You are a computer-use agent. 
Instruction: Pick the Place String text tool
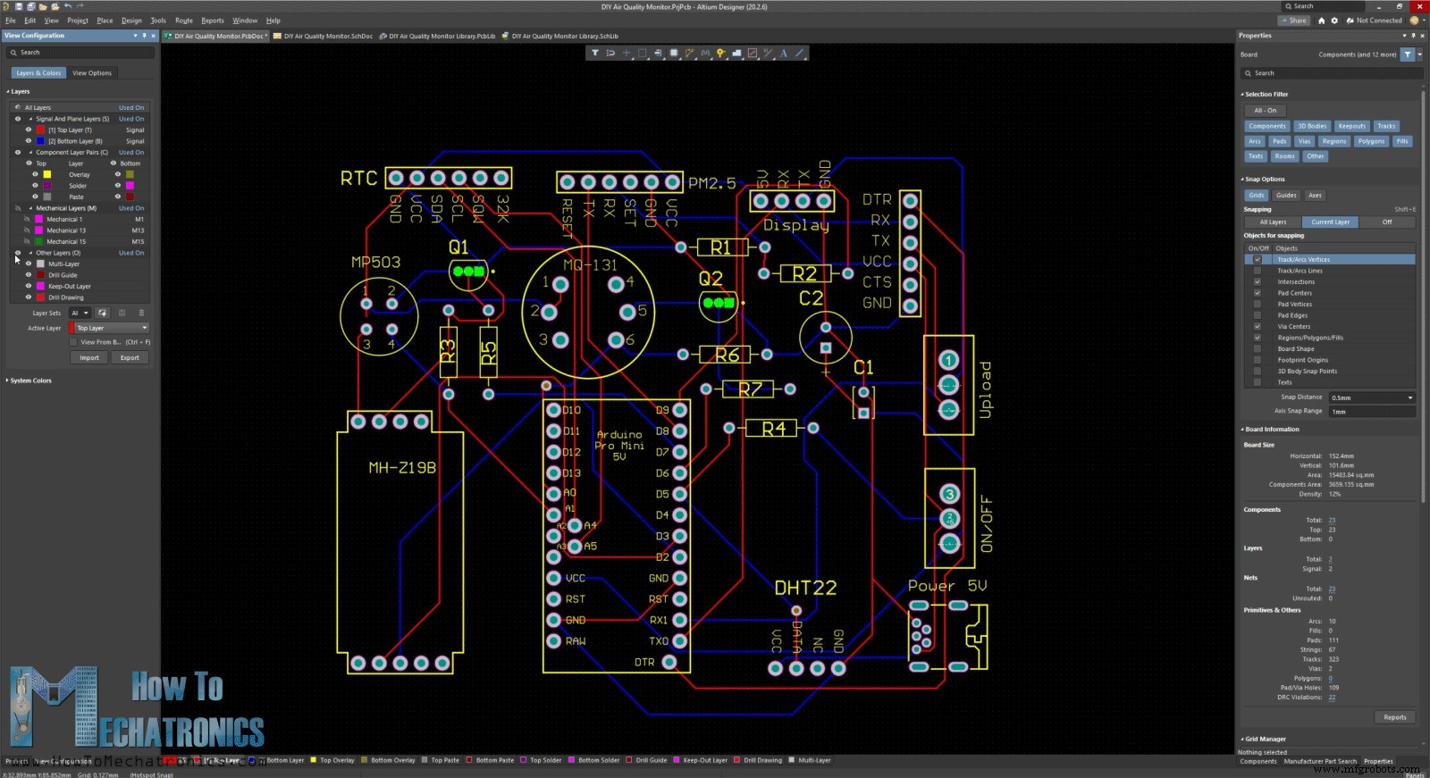pos(784,54)
